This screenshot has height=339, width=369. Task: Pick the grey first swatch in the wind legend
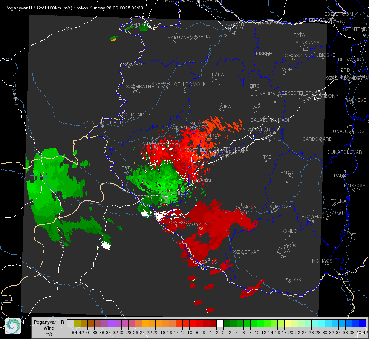[x=70, y=323]
